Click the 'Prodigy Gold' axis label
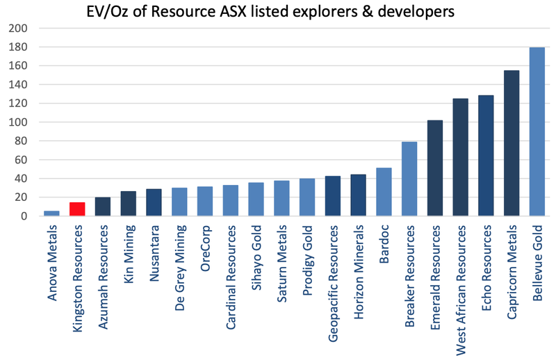 pyautogui.click(x=307, y=261)
